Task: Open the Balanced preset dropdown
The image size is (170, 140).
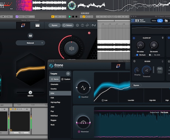Action: (30, 43)
